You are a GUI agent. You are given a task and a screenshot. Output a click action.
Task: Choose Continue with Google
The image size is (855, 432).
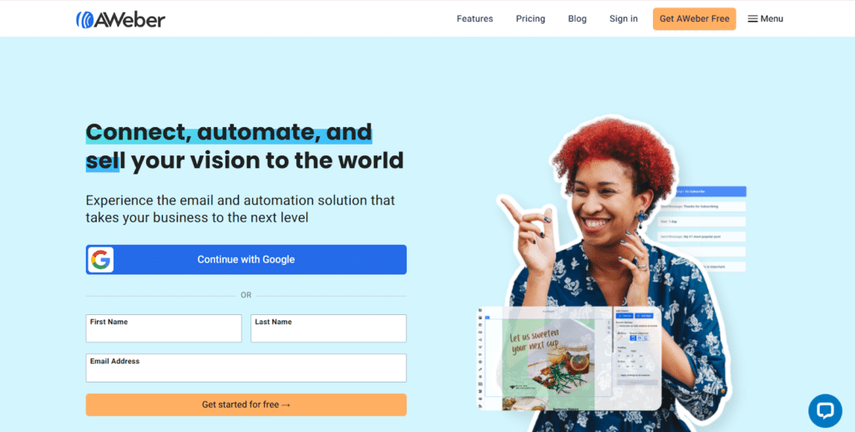[x=246, y=260]
